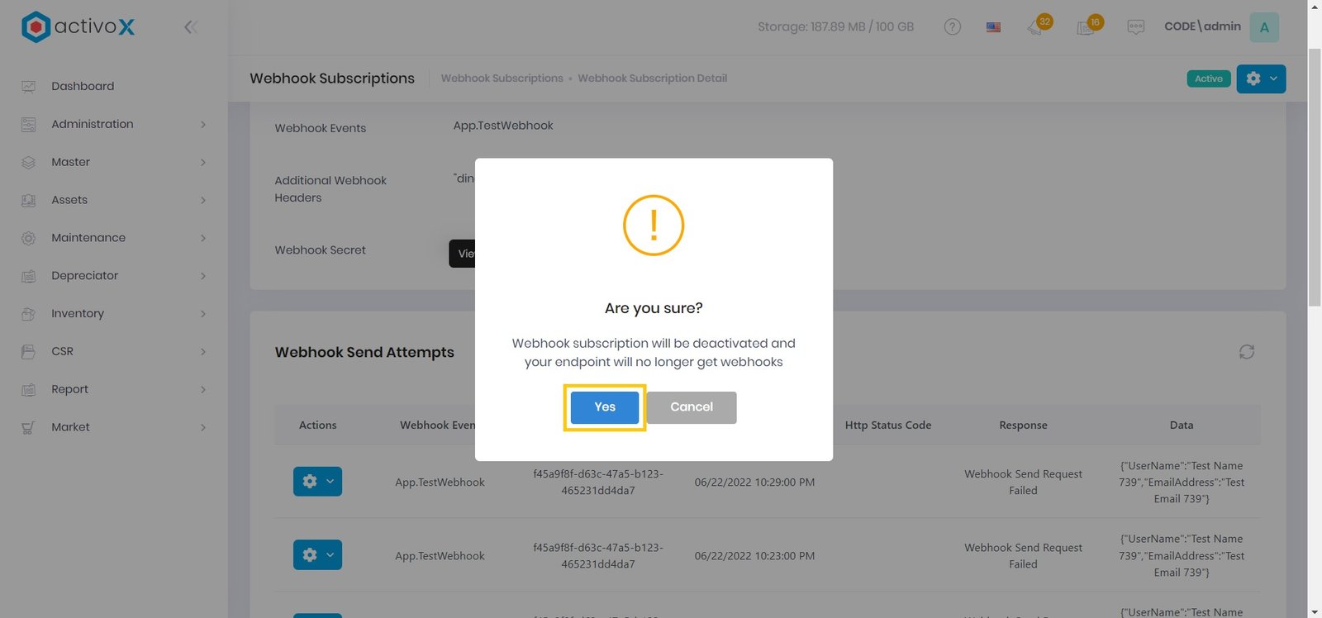
Task: Click the Administration sidebar icon
Action: point(28,125)
